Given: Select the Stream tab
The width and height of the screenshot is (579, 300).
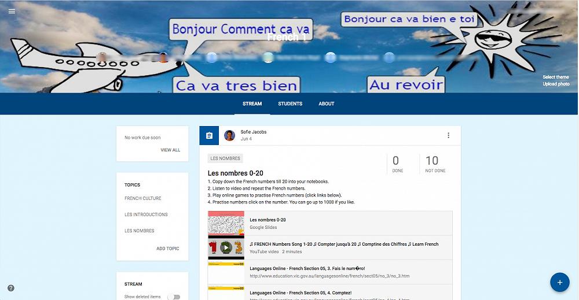Looking at the screenshot, I should 252,104.
